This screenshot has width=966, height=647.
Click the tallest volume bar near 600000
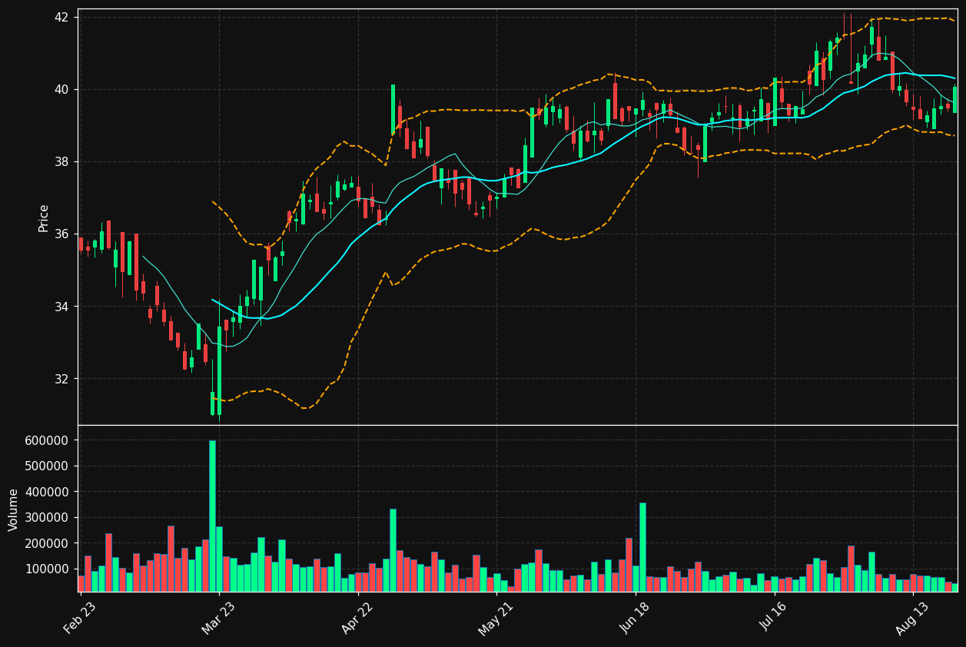[x=212, y=516]
